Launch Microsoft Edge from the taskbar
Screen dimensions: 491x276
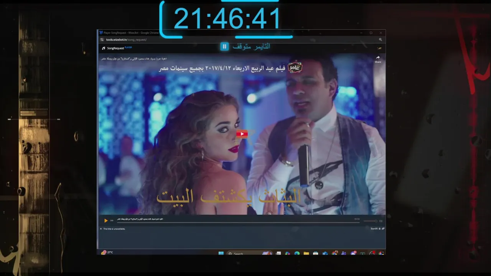point(297,253)
